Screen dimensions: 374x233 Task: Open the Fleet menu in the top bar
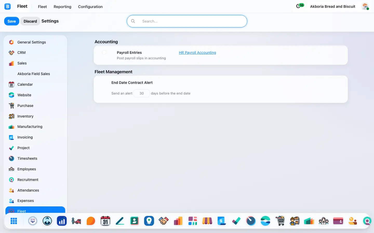(x=42, y=7)
